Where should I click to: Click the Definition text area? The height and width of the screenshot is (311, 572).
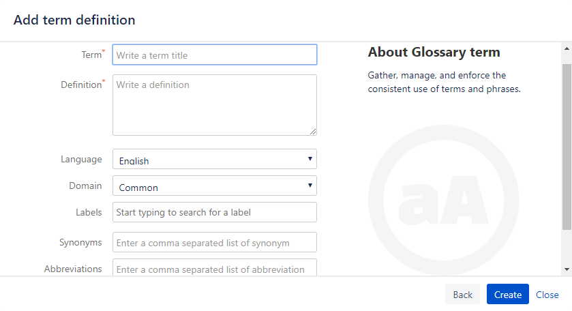click(214, 105)
